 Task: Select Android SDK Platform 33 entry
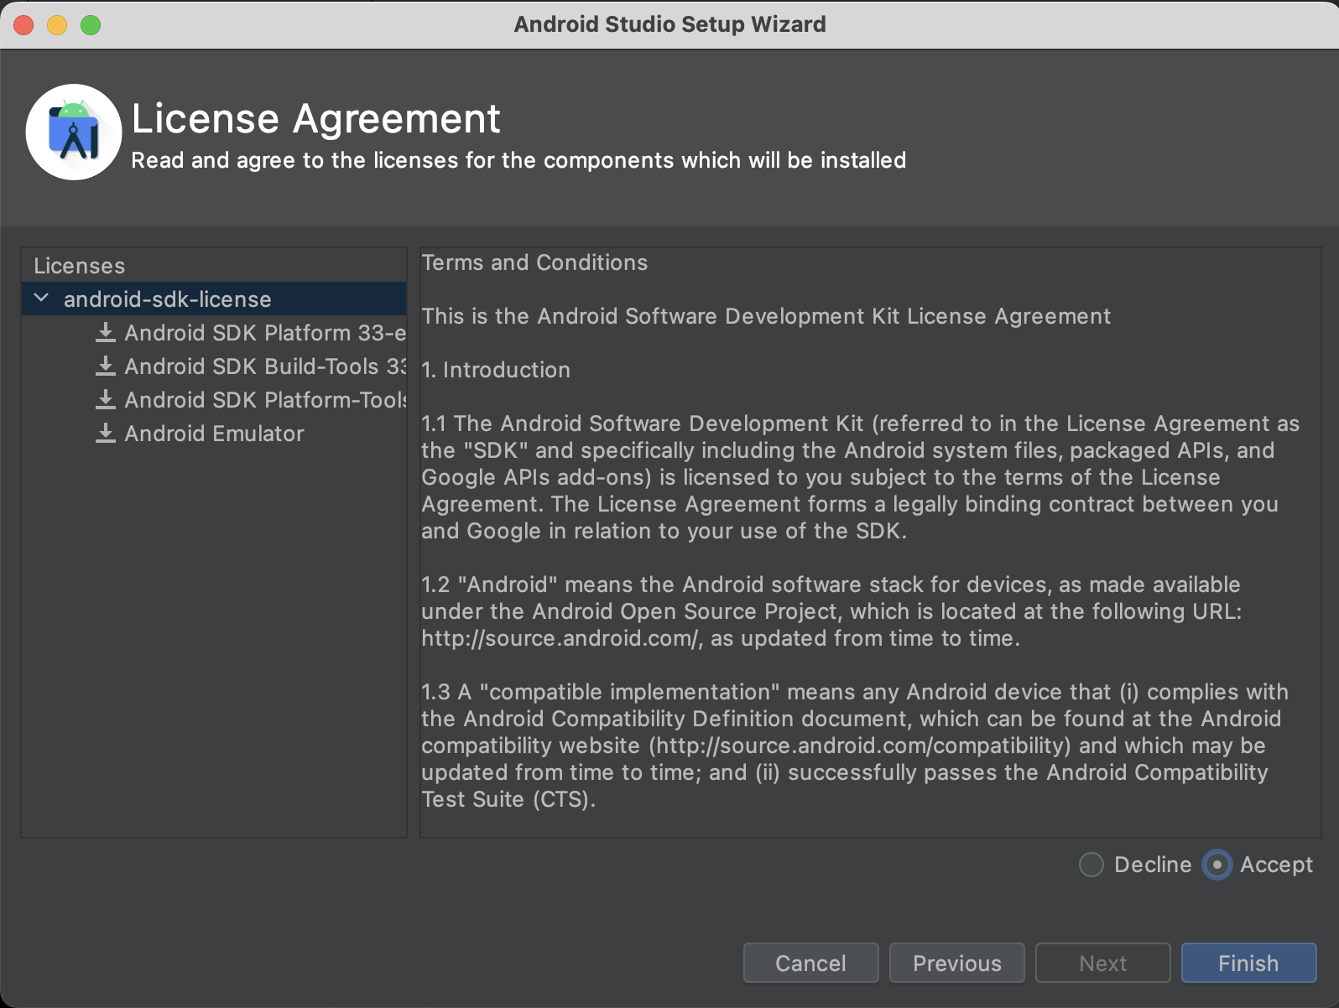[264, 333]
